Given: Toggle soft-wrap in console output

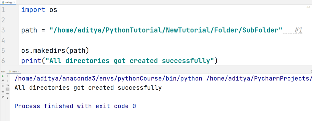Looking at the screenshot, I should (8, 85).
